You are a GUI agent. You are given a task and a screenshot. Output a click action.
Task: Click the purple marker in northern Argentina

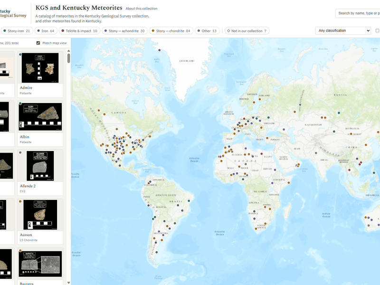point(159,232)
